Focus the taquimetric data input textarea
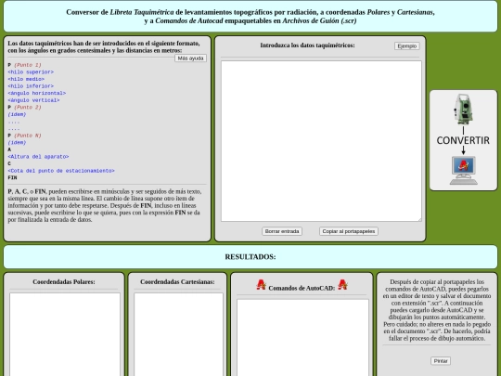Viewport: 501px width, 376px height. coord(321,141)
